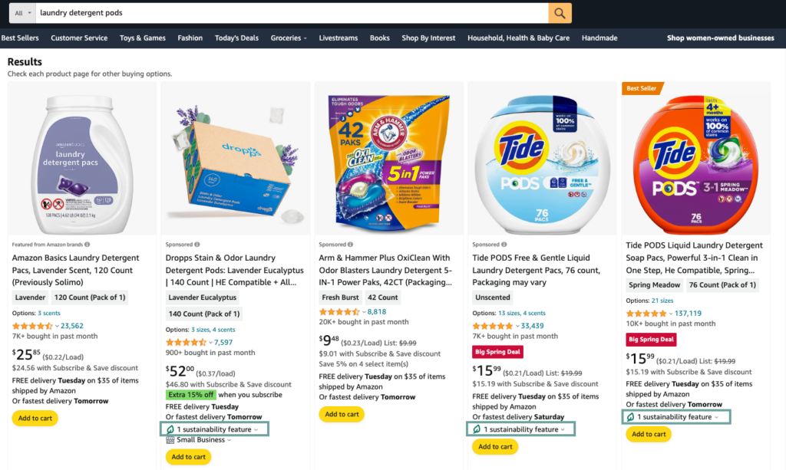Screen dimensions: 786x470
Task: Click the orange search magnifier button
Action: pos(560,13)
